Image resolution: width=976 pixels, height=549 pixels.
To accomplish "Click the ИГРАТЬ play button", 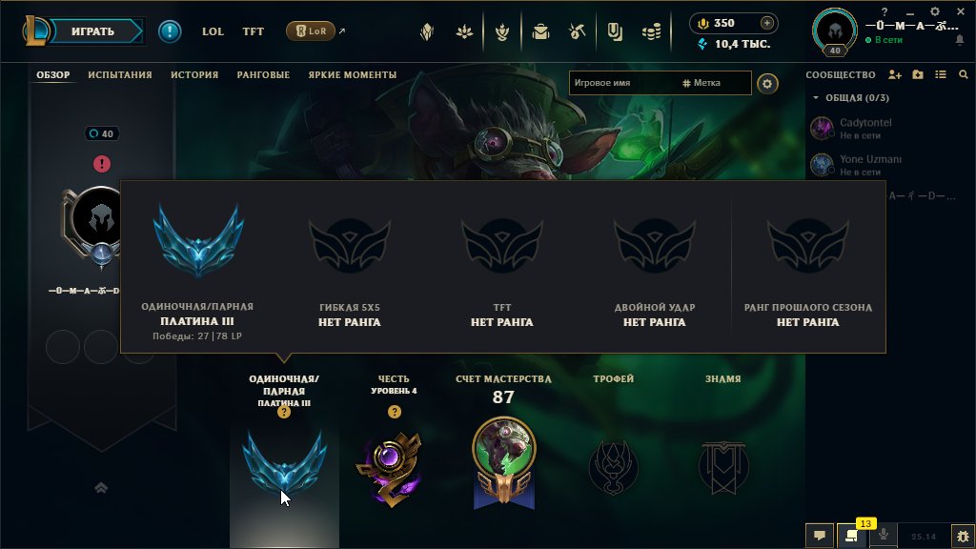I will [93, 31].
